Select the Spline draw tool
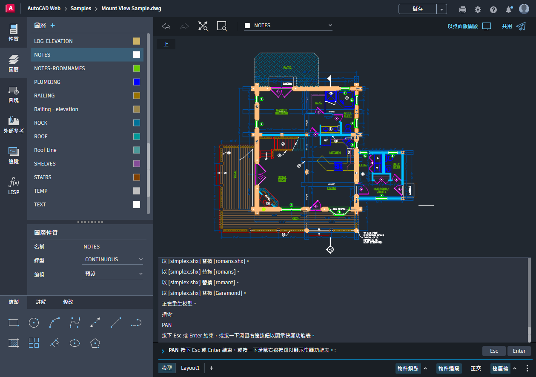 [75, 323]
